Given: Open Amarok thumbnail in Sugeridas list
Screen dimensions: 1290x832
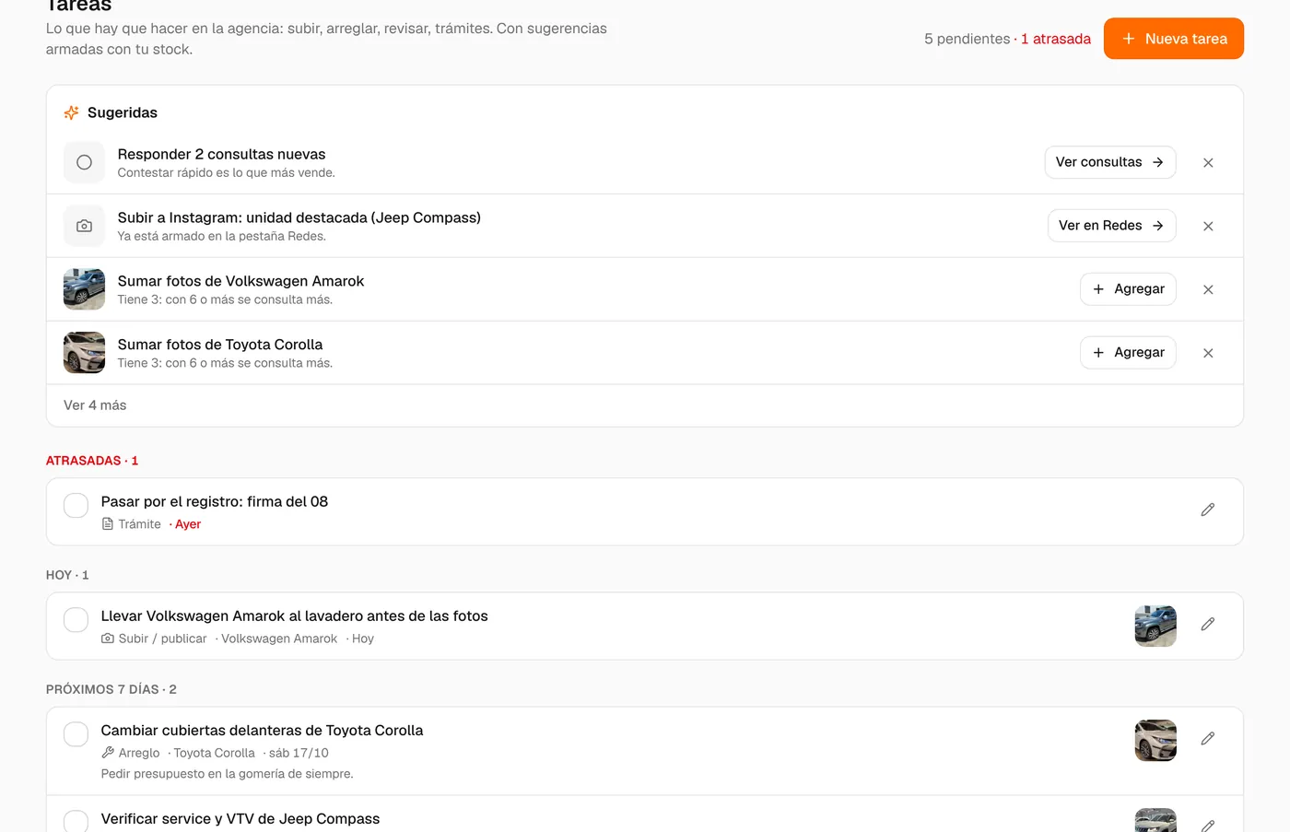Looking at the screenshot, I should tap(84, 289).
